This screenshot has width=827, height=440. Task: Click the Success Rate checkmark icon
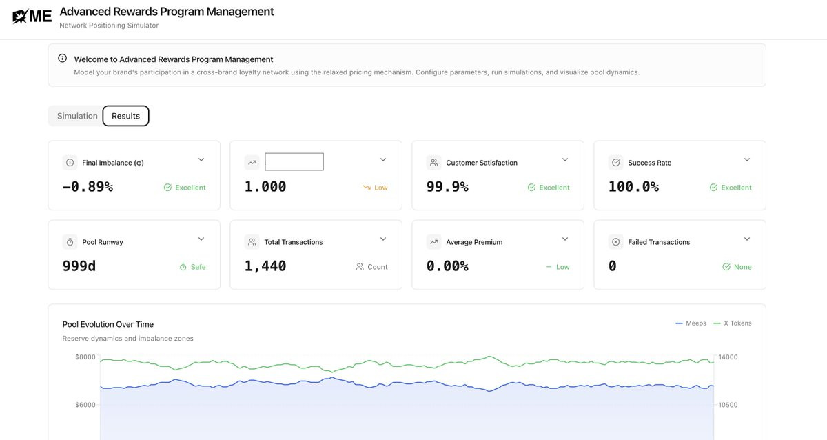[615, 163]
